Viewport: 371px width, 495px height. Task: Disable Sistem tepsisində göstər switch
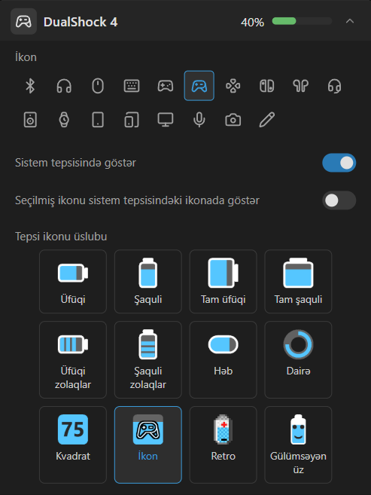pos(339,163)
